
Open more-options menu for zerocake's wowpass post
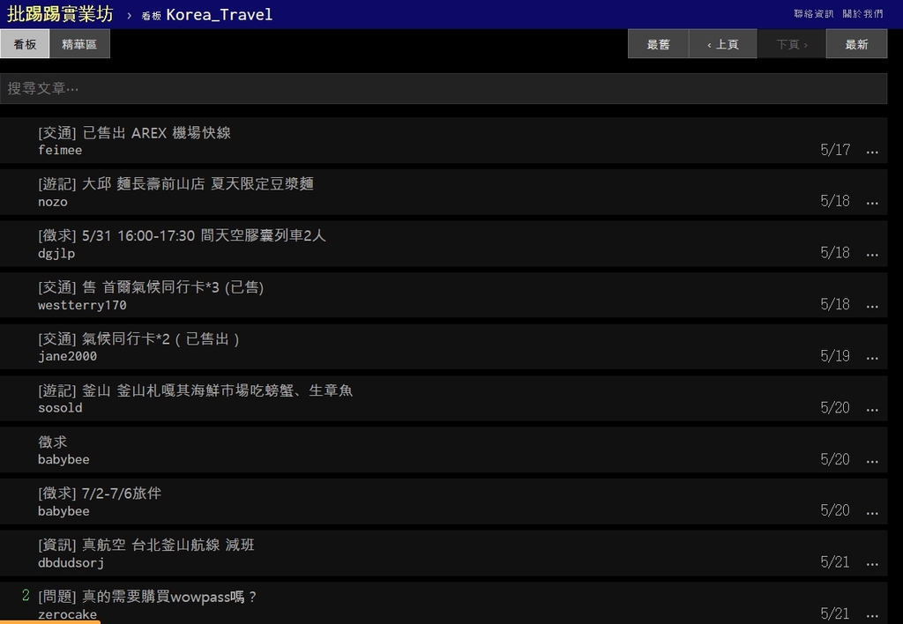(872, 615)
